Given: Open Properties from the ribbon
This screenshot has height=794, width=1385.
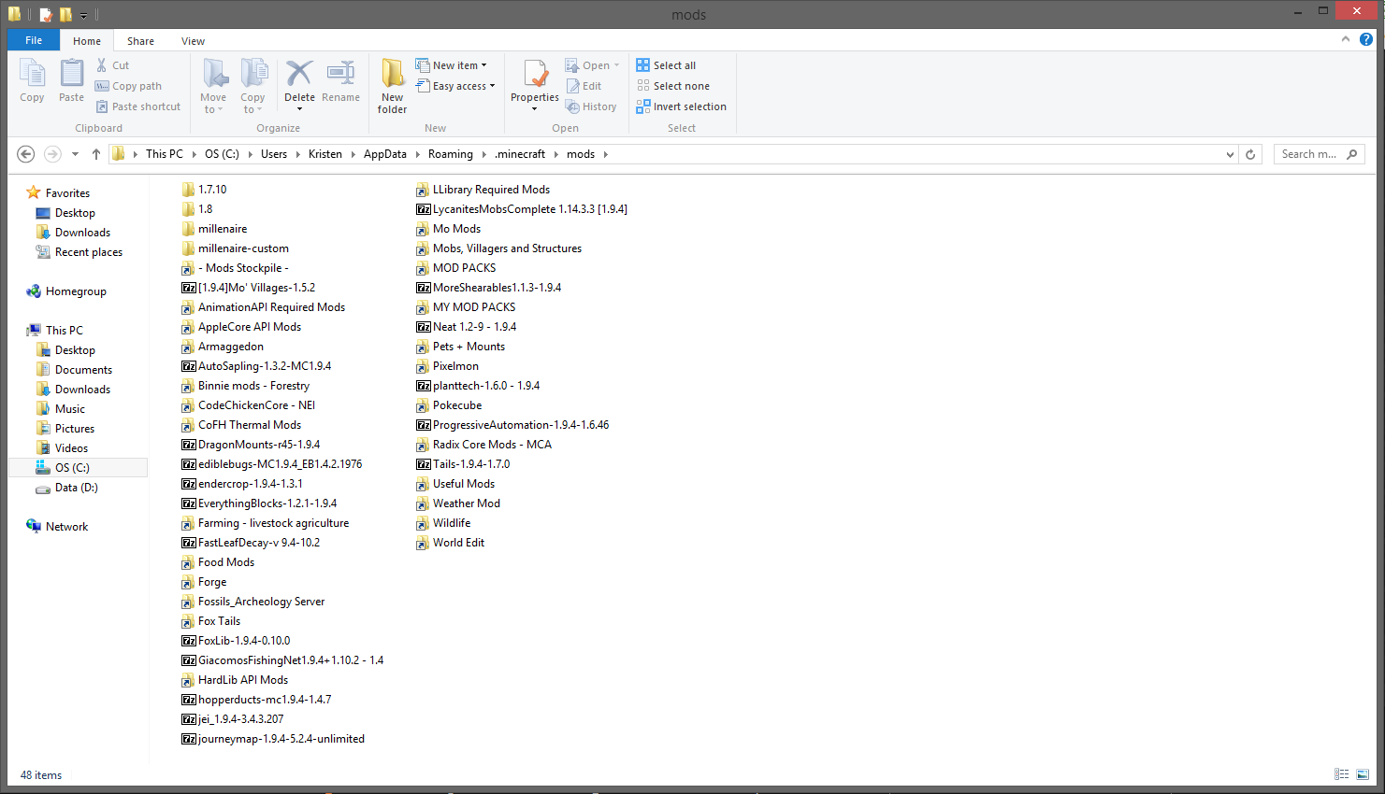Looking at the screenshot, I should click(x=535, y=85).
